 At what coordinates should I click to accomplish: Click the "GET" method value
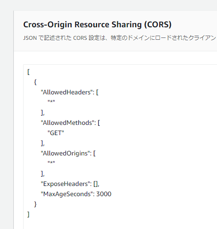coord(56,133)
